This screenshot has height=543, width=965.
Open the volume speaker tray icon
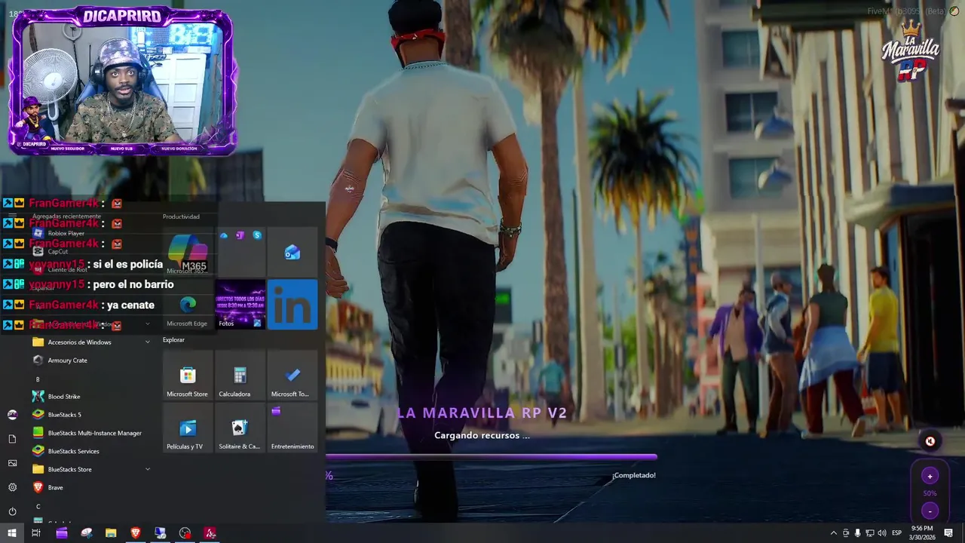[x=881, y=533]
